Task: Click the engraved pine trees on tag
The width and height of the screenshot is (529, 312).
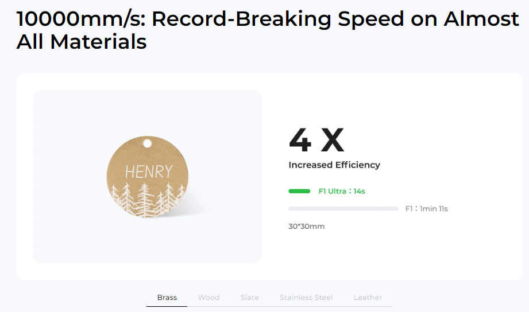Action: point(148,200)
